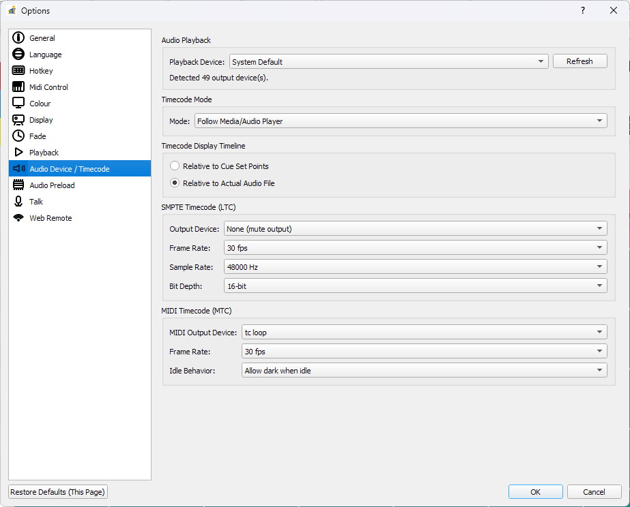Screen dimensions: 630x507
Task: Open the Playback Device dropdown
Action: pos(388,61)
